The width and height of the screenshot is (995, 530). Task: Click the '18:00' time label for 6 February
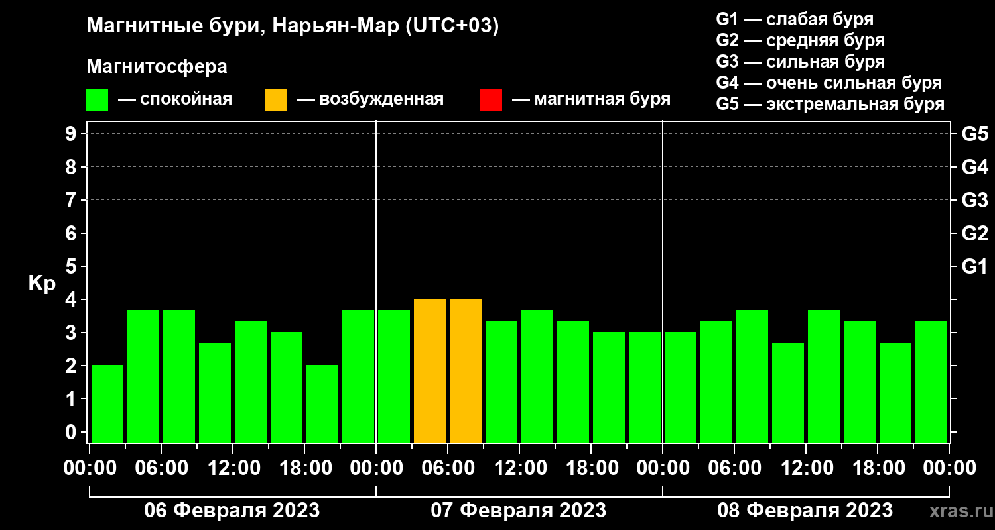[x=304, y=468]
